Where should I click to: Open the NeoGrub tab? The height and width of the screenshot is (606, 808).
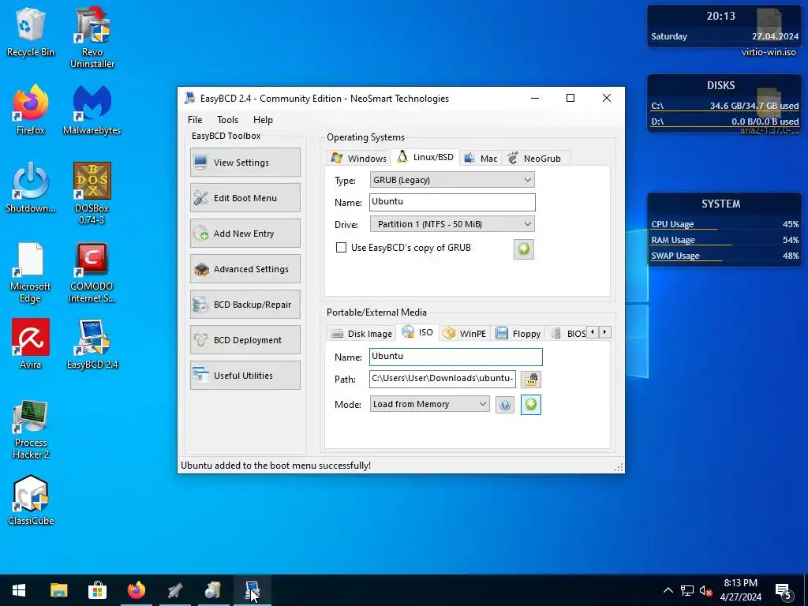tap(534, 158)
